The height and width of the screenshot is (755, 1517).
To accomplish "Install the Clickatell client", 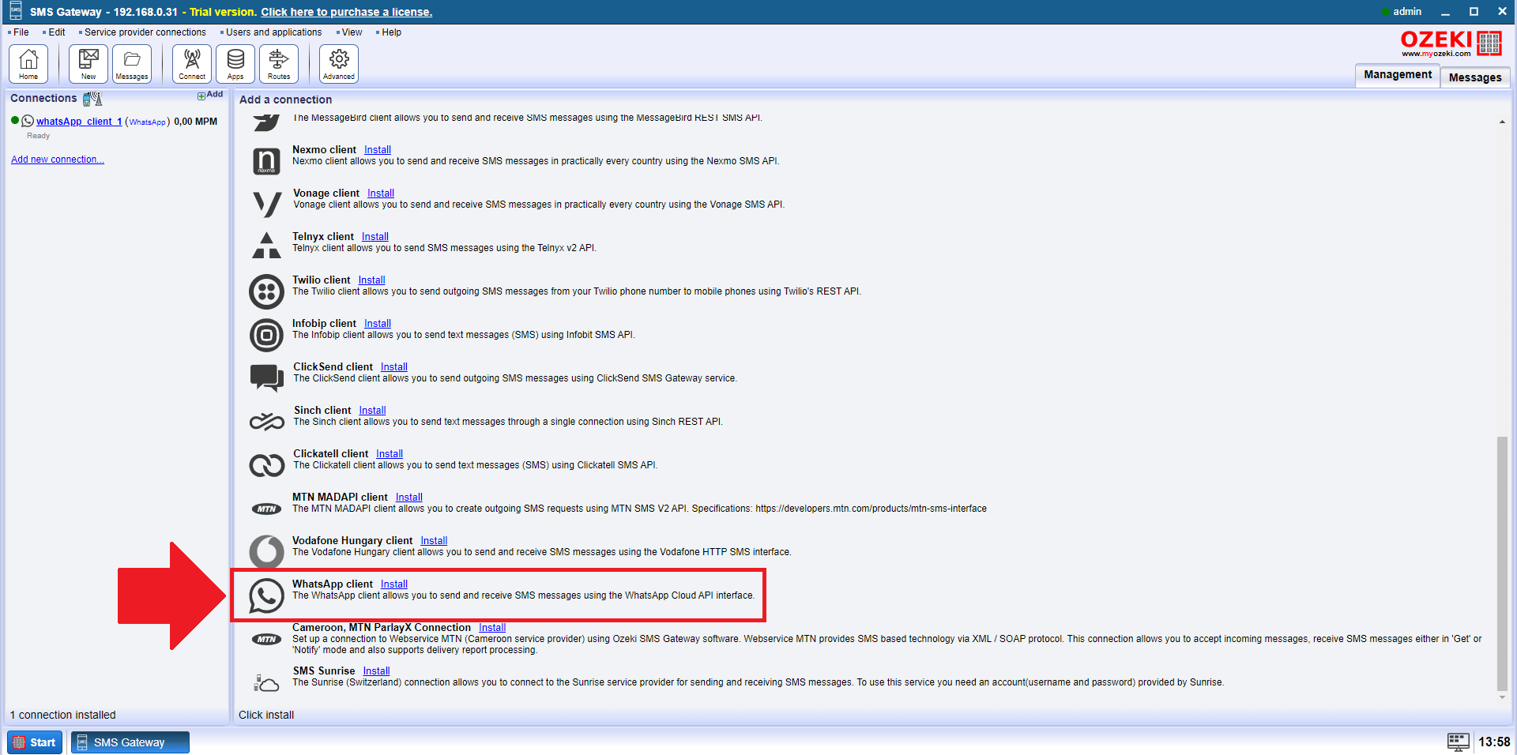I will (390, 454).
